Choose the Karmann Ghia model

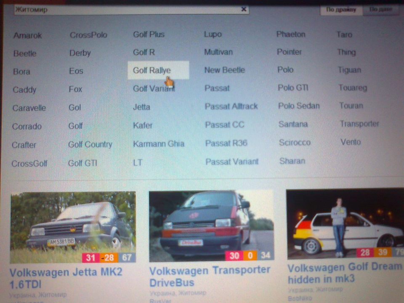tap(159, 144)
